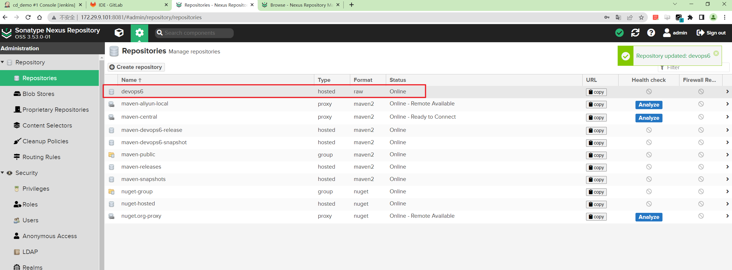
Task: Sort by the Name column header
Action: click(216, 80)
